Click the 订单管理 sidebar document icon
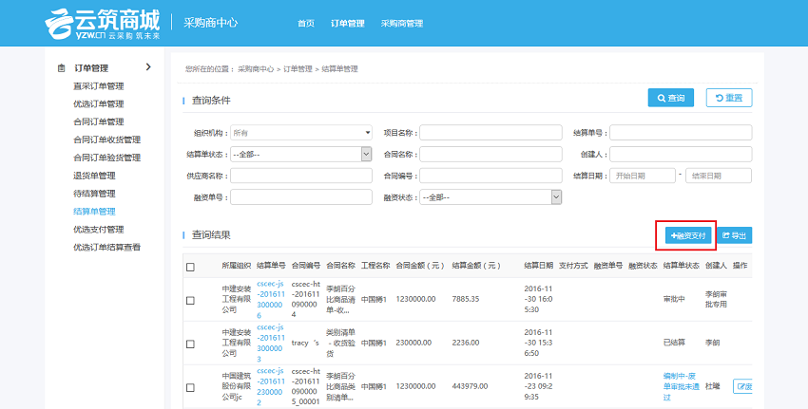 [62, 68]
